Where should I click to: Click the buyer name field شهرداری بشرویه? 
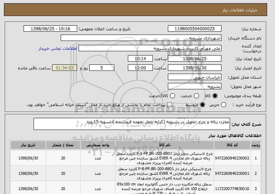(x=141, y=38)
